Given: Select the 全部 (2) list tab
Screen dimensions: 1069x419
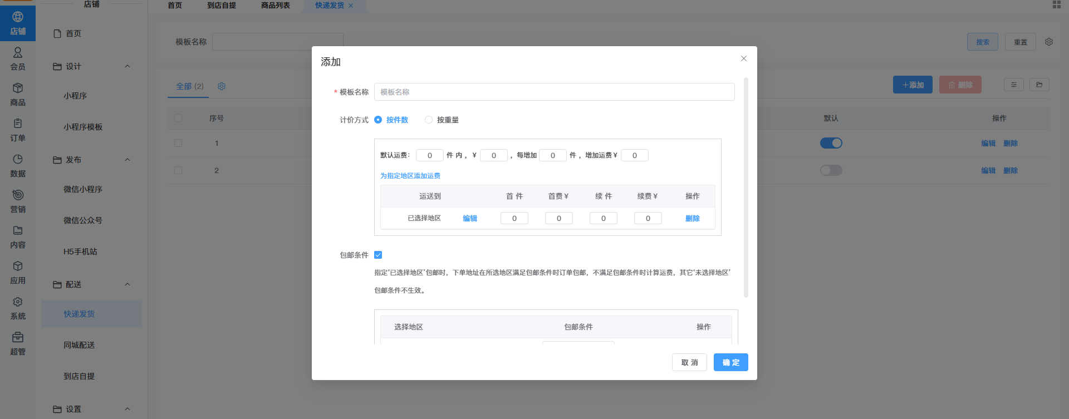Looking at the screenshot, I should (190, 86).
